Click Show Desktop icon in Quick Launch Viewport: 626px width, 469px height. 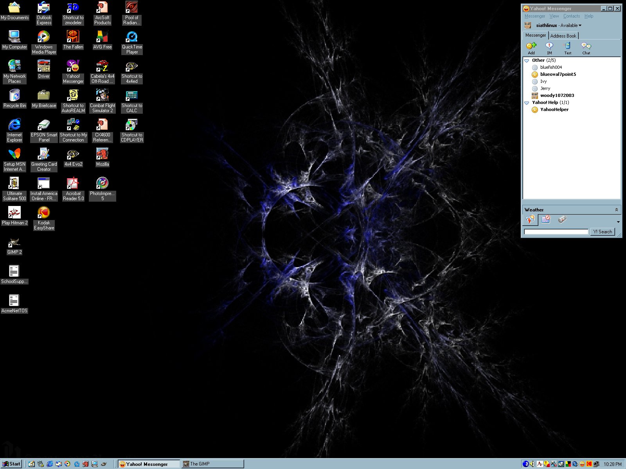(31, 464)
